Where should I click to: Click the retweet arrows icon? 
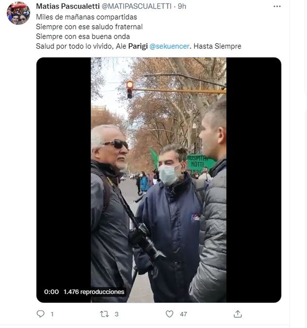click(104, 314)
